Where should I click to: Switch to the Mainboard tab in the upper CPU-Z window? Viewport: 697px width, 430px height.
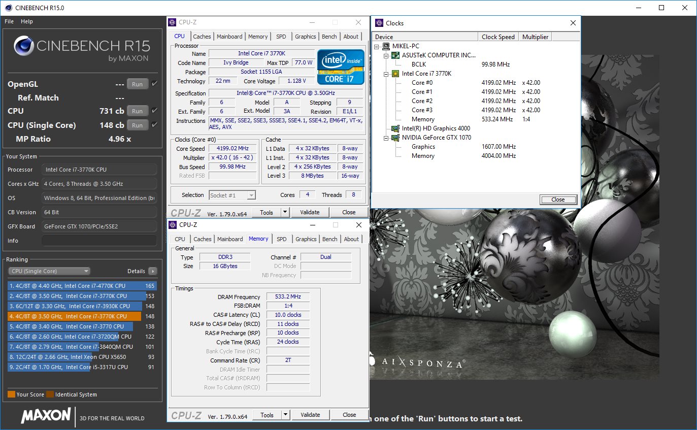point(229,37)
